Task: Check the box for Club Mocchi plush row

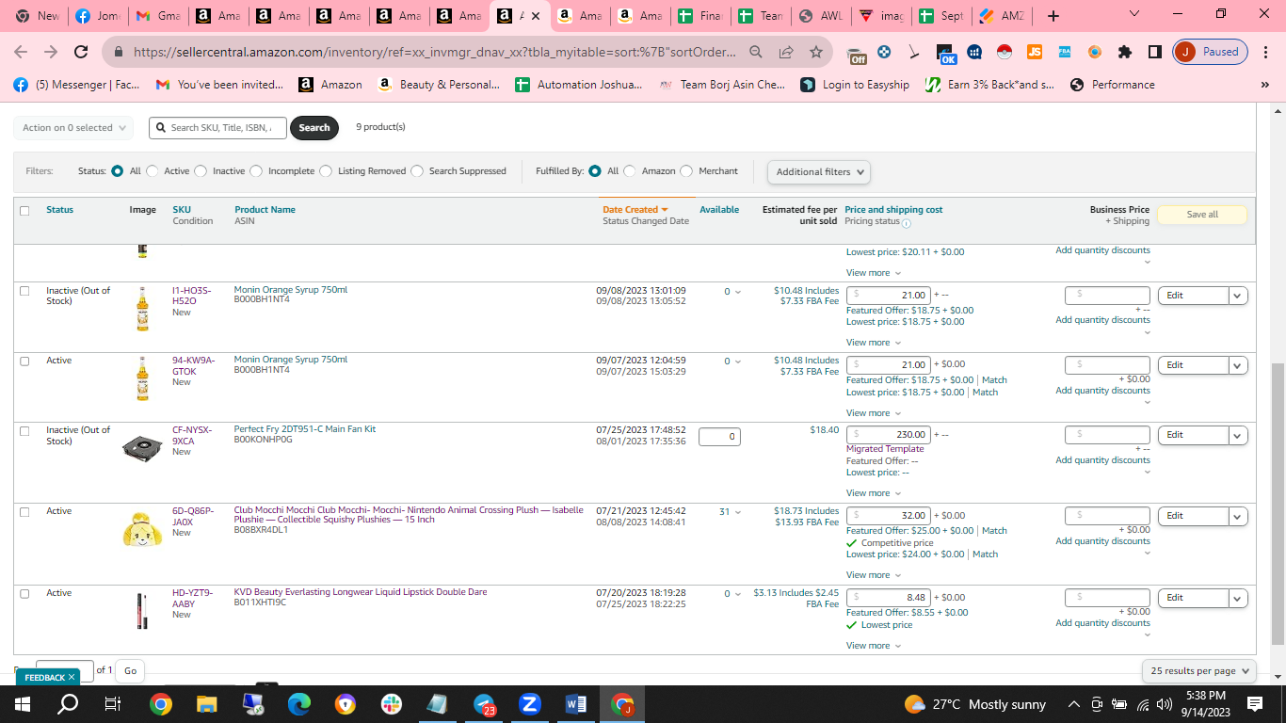Action: click(x=24, y=512)
